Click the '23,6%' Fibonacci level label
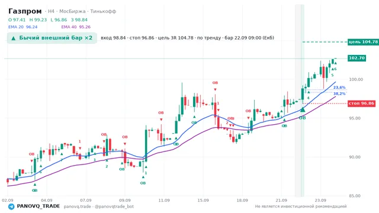 coord(339,88)
